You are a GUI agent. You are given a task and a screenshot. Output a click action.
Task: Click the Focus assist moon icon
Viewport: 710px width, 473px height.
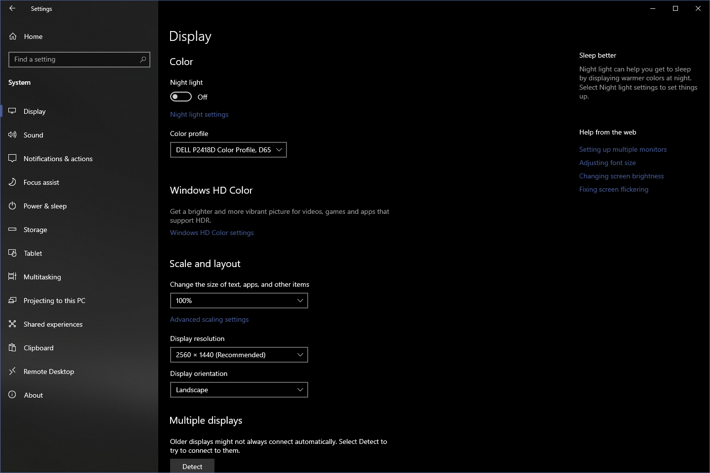12,182
